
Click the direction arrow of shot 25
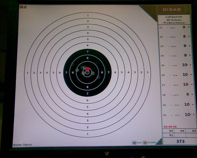tap(191, 65)
